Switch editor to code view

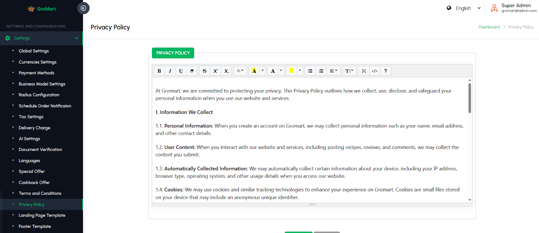375,71
